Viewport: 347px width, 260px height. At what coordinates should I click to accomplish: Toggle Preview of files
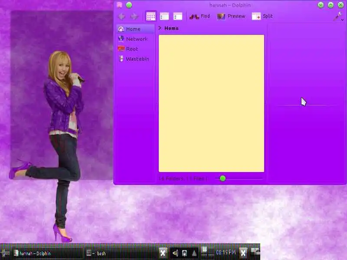(x=231, y=16)
